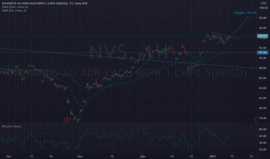The width and height of the screenshot is (270, 159).
Task: Click the RSI (14, close) indicator label
Action: (x=11, y=126)
